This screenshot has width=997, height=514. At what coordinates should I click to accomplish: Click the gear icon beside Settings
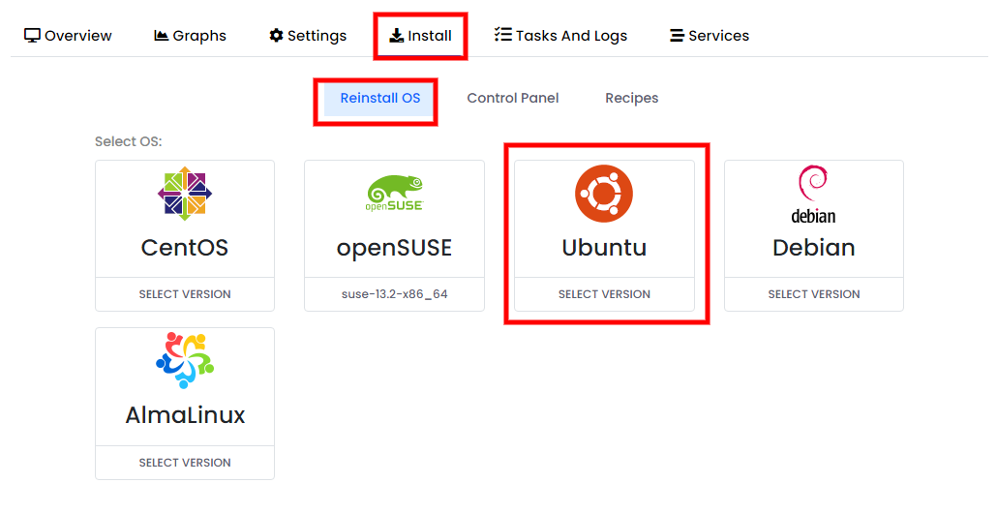click(x=276, y=36)
